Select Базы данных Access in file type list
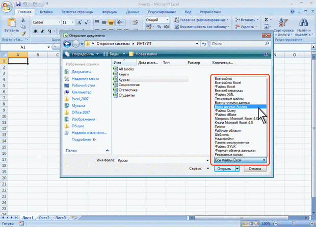 pyautogui.click(x=240, y=107)
